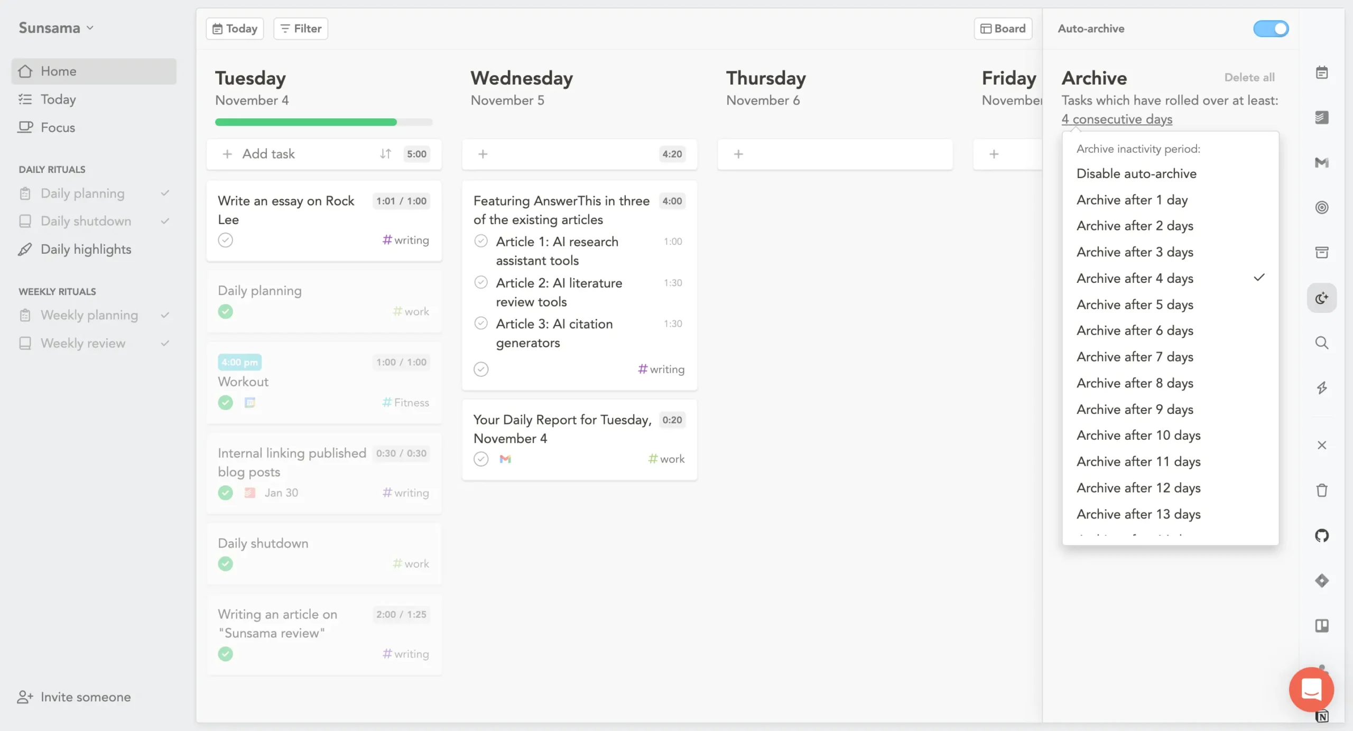
Task: Click the GitHub integration icon
Action: (x=1321, y=535)
